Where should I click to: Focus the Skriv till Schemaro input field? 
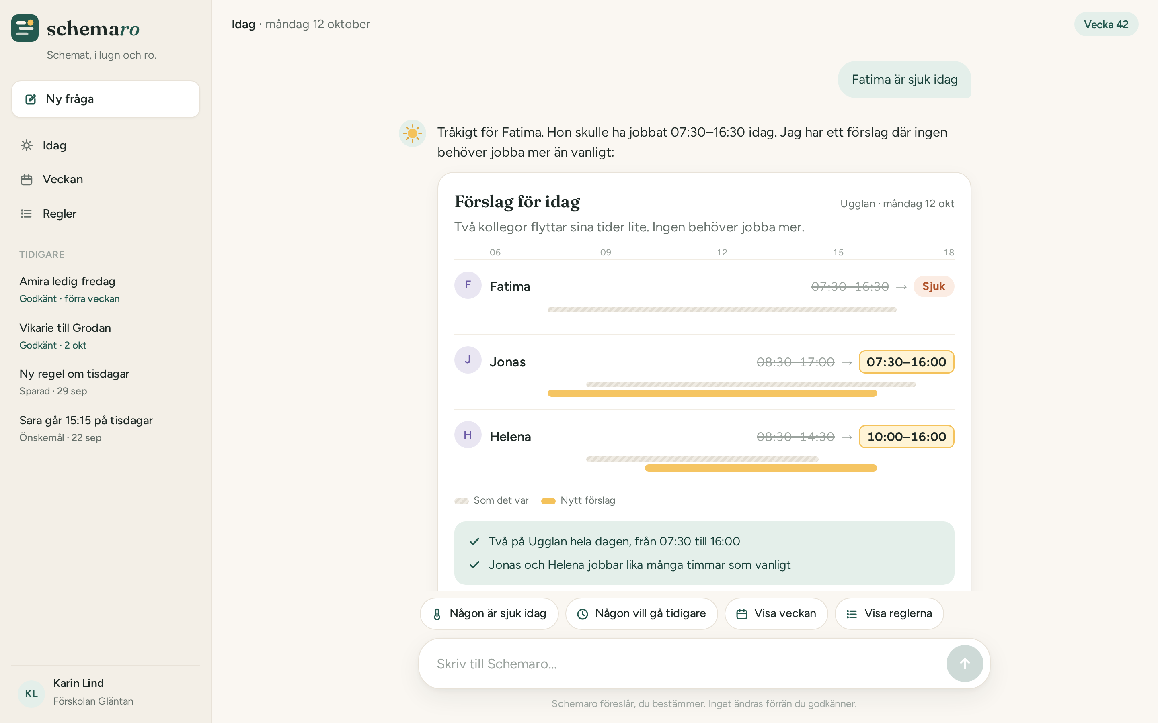[684, 664]
